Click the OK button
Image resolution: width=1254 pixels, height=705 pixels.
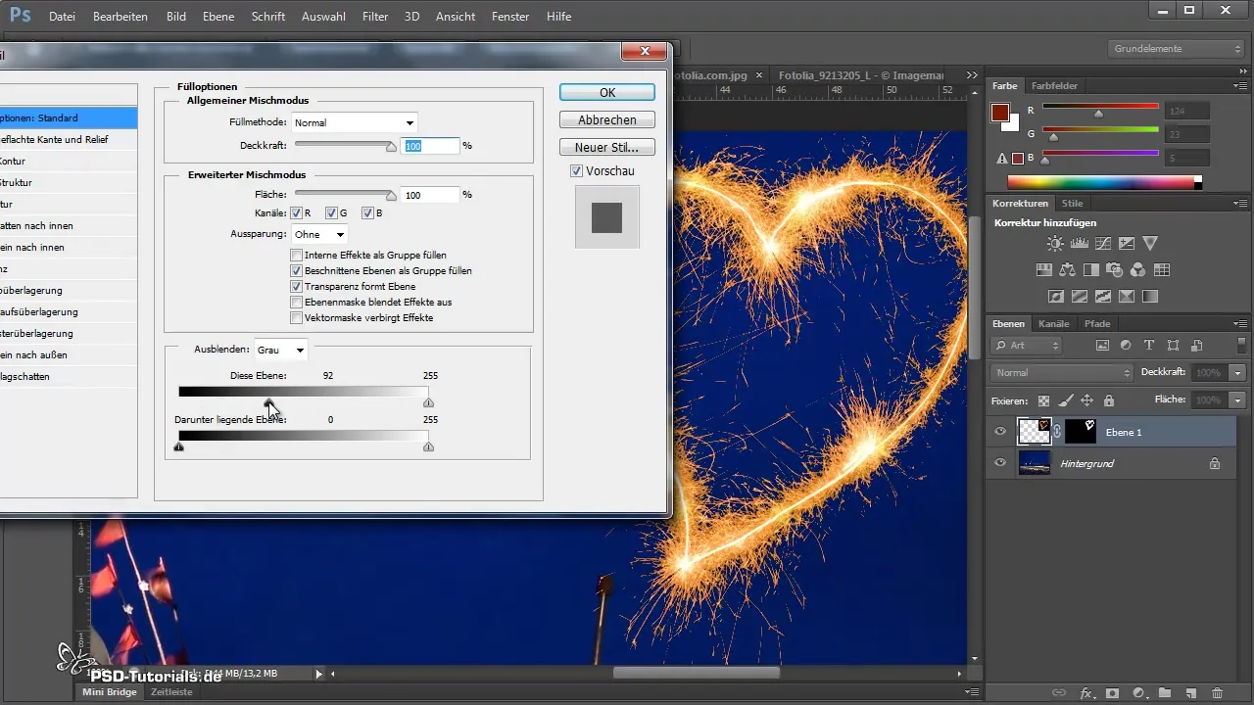tap(606, 92)
